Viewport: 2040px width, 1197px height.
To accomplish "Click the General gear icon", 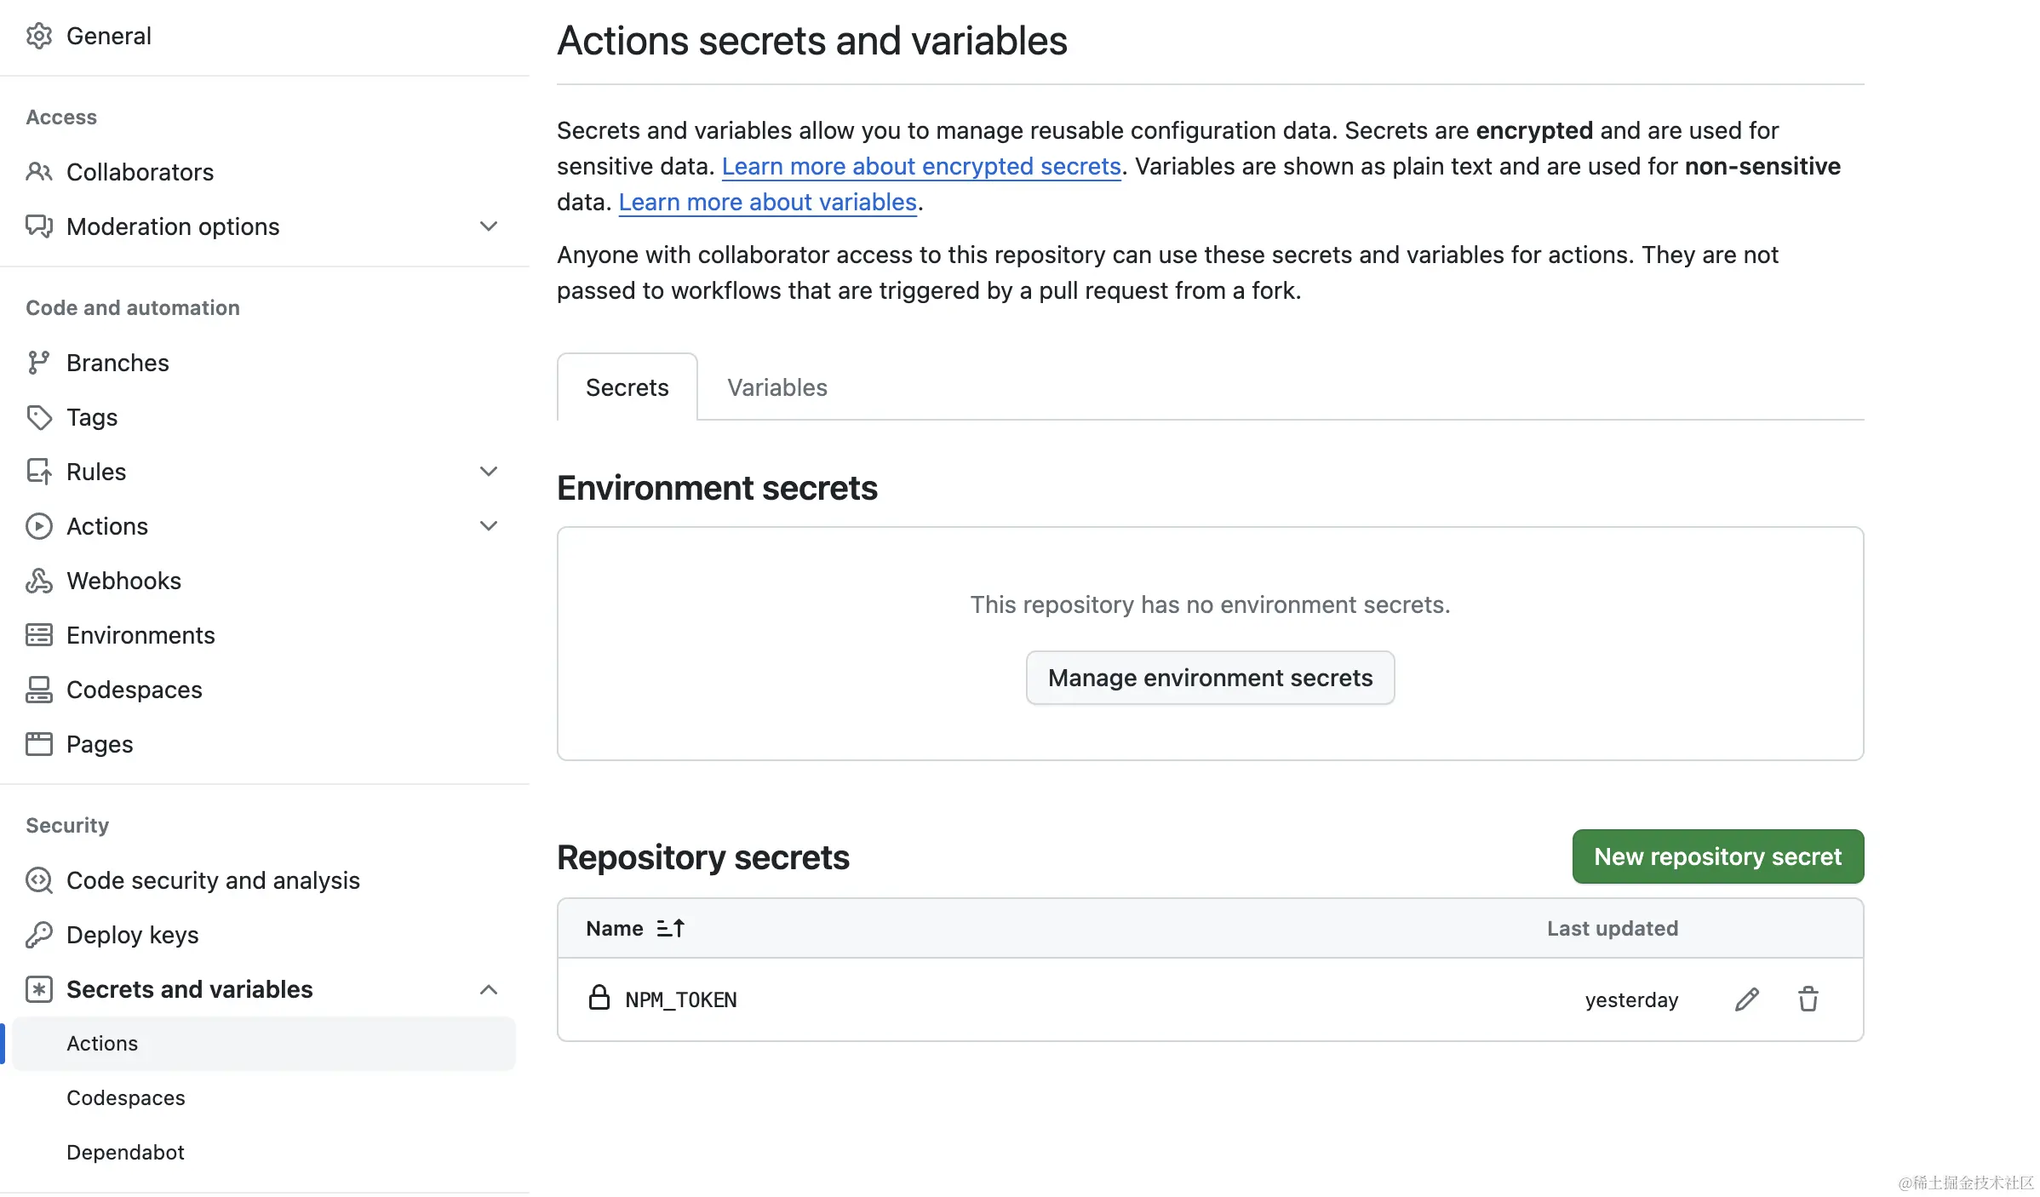I will [x=39, y=36].
